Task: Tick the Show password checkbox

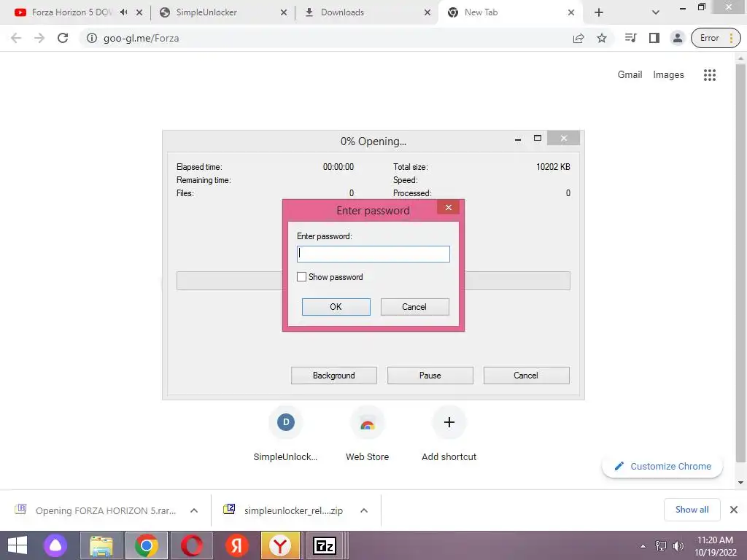Action: (x=301, y=276)
